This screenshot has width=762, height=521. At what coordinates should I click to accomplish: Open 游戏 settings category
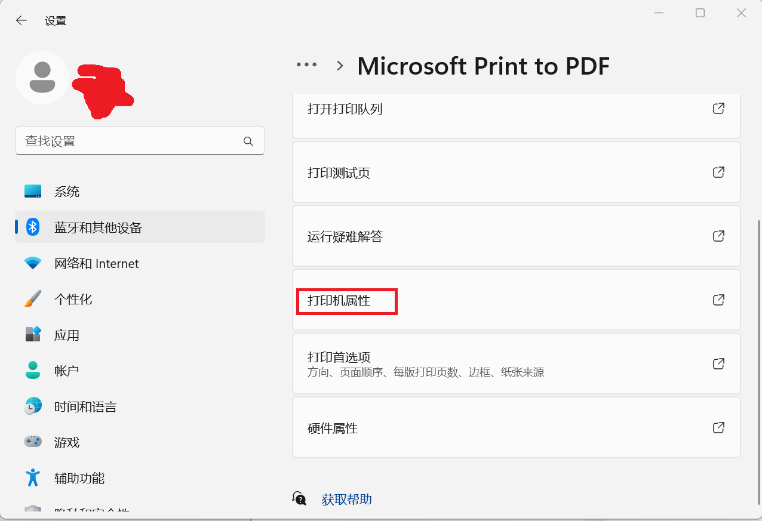(x=140, y=442)
